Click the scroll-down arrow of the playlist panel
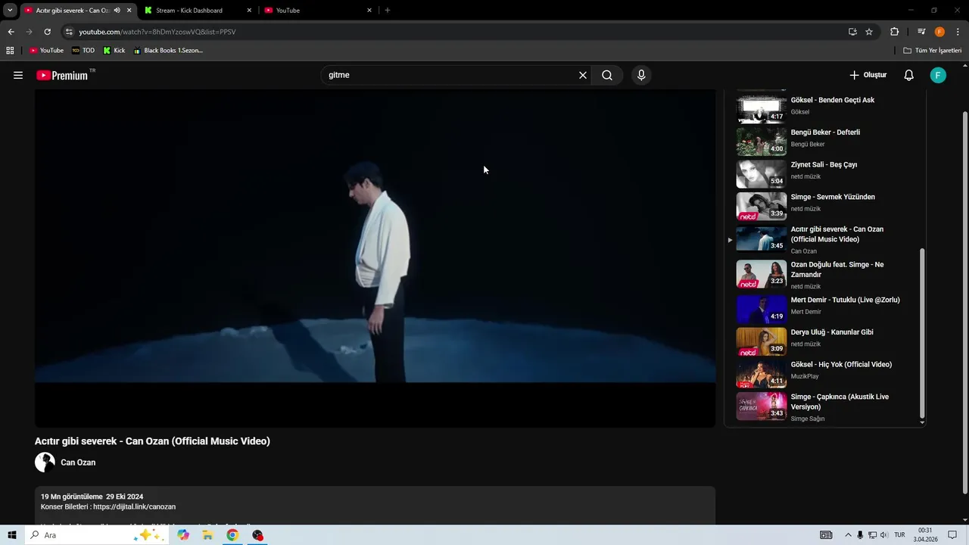The height and width of the screenshot is (545, 969). point(922,422)
